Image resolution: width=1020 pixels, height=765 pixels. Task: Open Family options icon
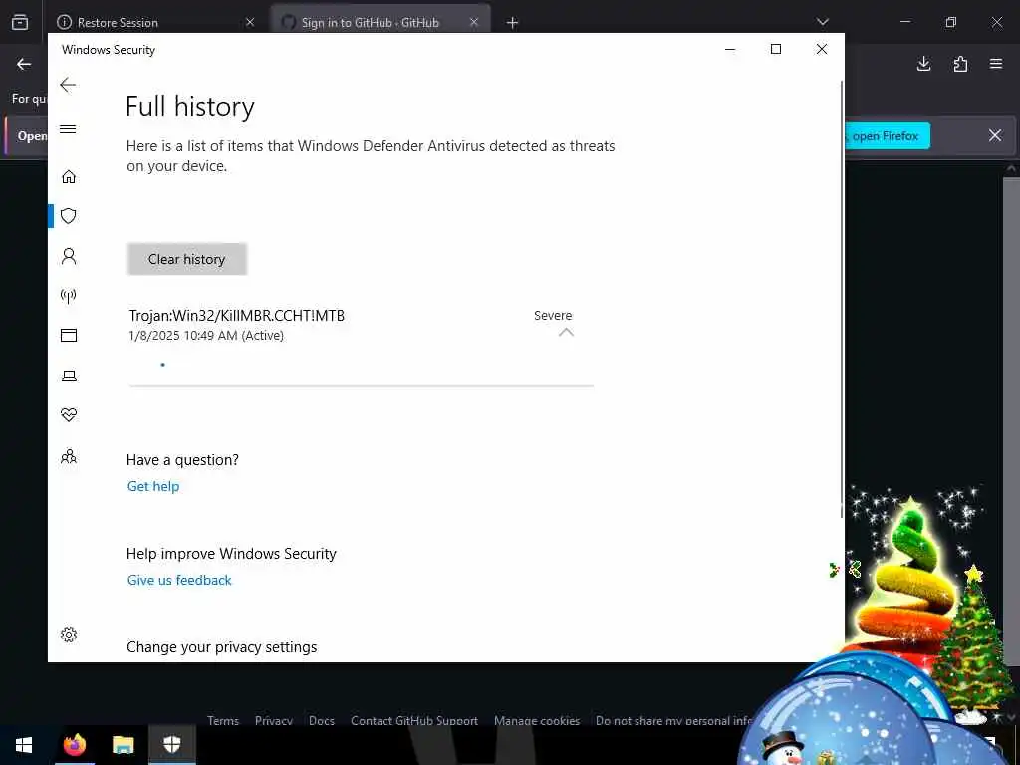click(69, 456)
